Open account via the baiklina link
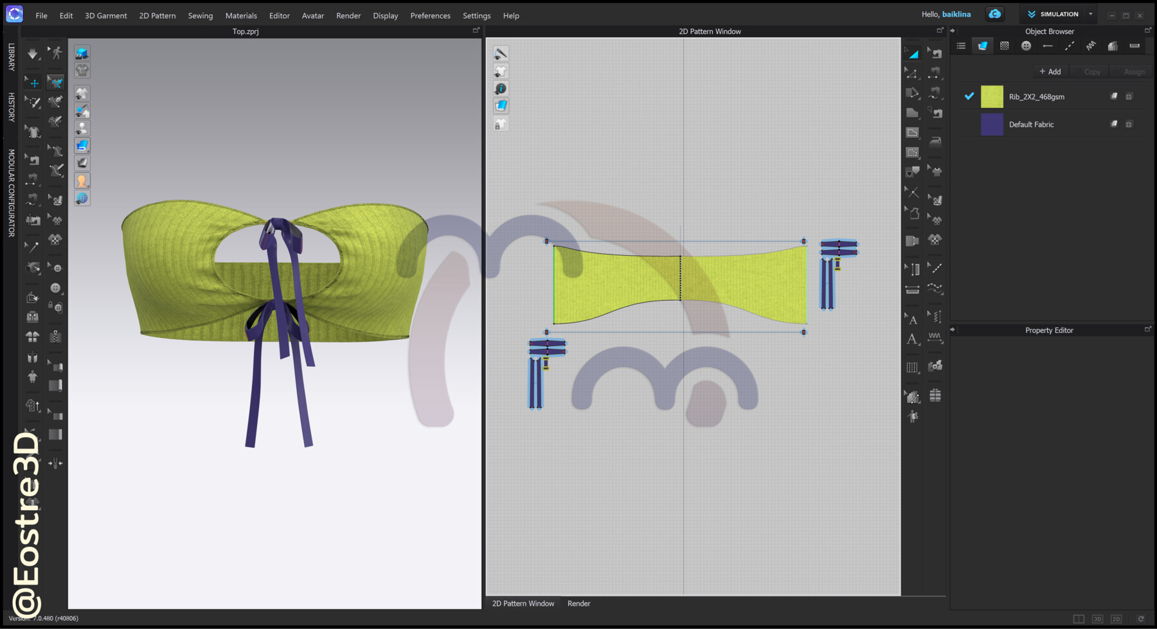Screen dimensions: 1157x629 coord(956,13)
